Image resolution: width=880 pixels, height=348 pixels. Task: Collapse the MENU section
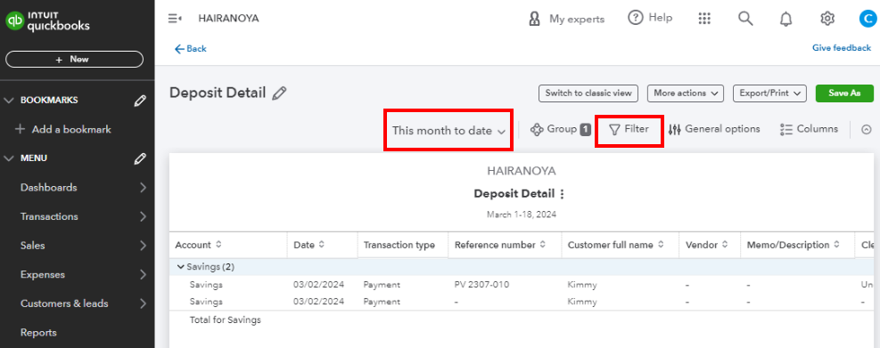coord(9,158)
